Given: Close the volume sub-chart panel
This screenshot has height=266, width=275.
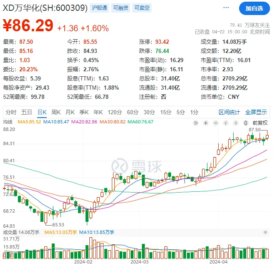Looking at the screenshot, I should pyautogui.click(x=265, y=232).
